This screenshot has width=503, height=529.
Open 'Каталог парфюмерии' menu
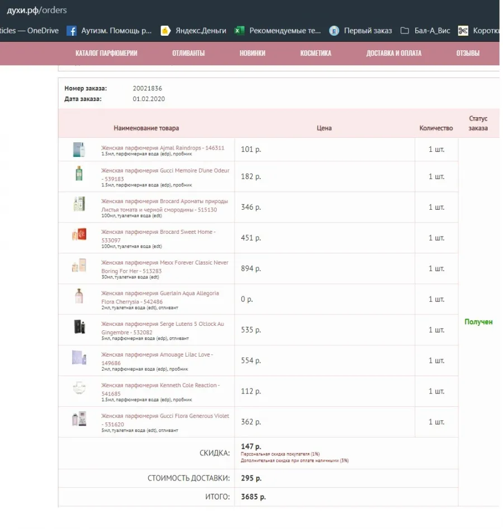pyautogui.click(x=106, y=53)
